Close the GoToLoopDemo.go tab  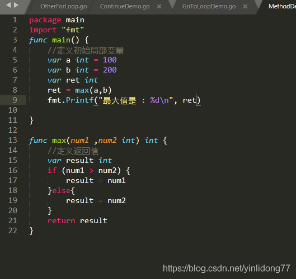click(x=246, y=7)
